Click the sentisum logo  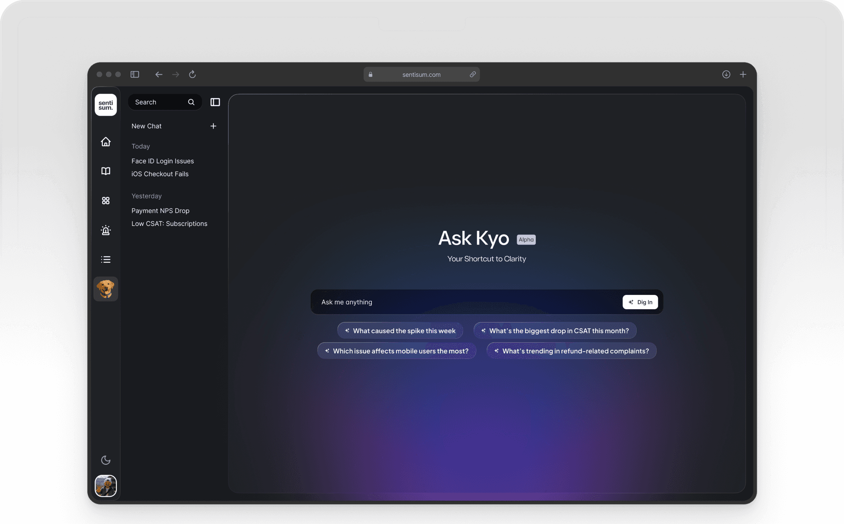106,105
